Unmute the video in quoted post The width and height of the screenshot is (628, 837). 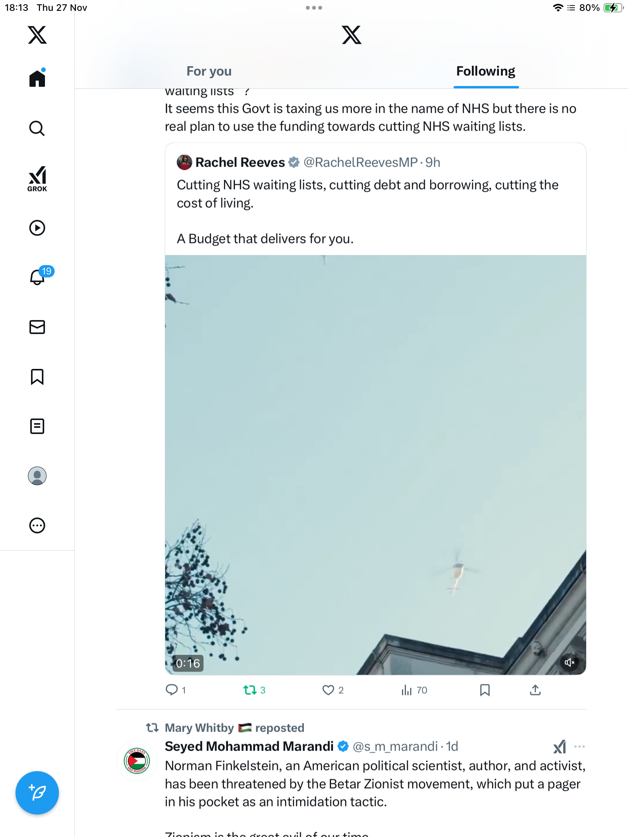[x=569, y=663]
